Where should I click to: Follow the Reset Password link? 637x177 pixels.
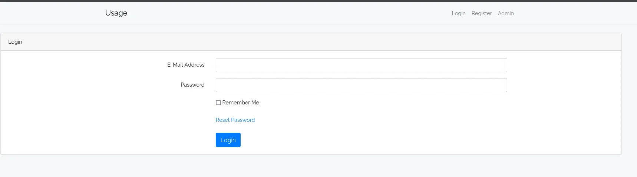pyautogui.click(x=235, y=120)
